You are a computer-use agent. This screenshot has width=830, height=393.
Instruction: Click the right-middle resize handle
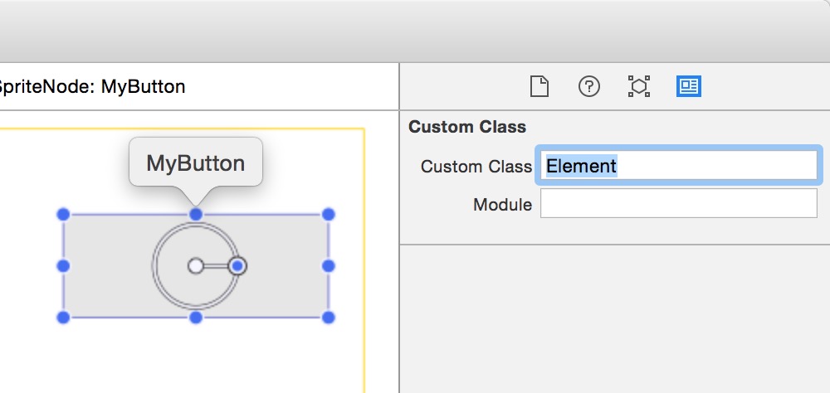tap(328, 266)
